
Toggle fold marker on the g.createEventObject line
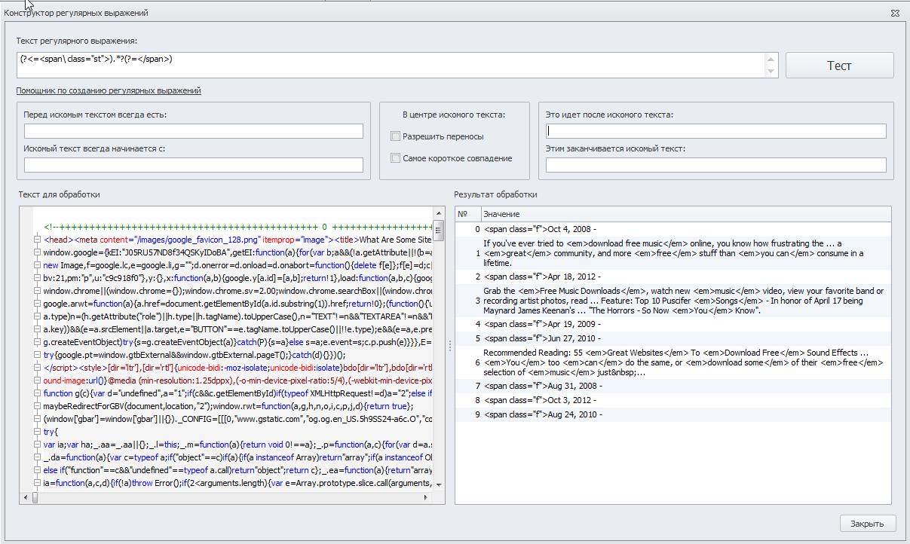pos(37,342)
